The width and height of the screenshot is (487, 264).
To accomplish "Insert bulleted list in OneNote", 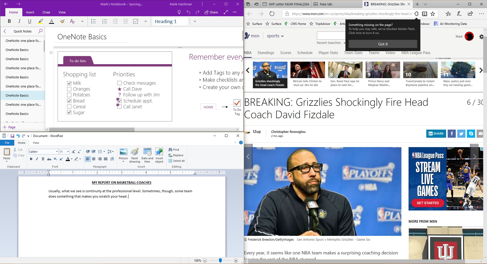I will coord(93,21).
